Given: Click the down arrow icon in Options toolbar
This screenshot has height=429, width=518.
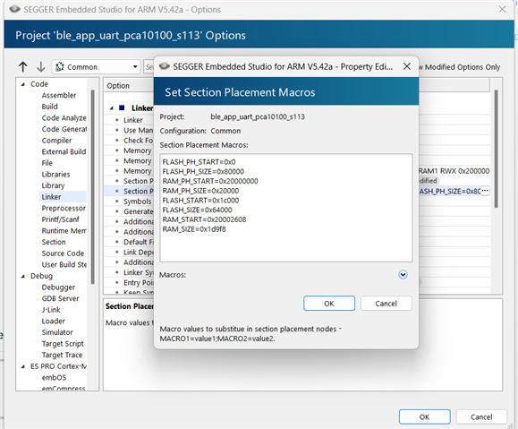Looking at the screenshot, I should pyautogui.click(x=40, y=67).
